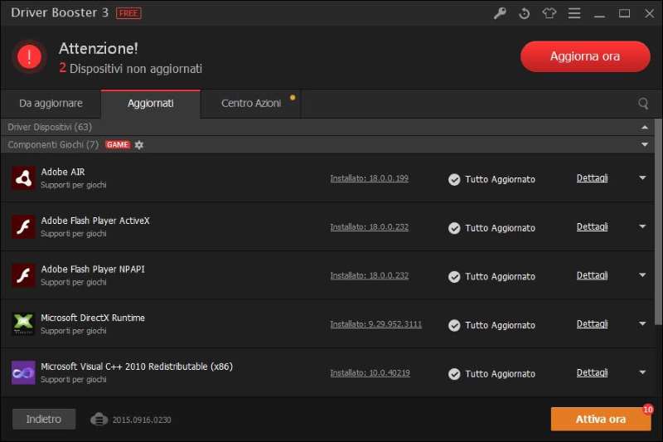The height and width of the screenshot is (442, 663).
Task: Open Flash Player NPAPI row dropdown arrow
Action: (642, 275)
